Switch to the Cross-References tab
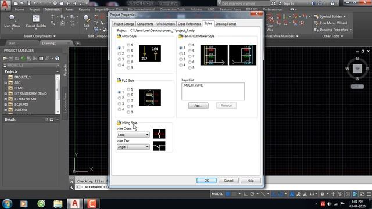372x209 pixels. (x=189, y=24)
